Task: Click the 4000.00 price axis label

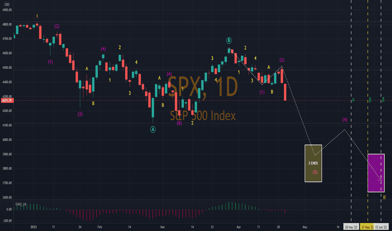Action: [7, 140]
